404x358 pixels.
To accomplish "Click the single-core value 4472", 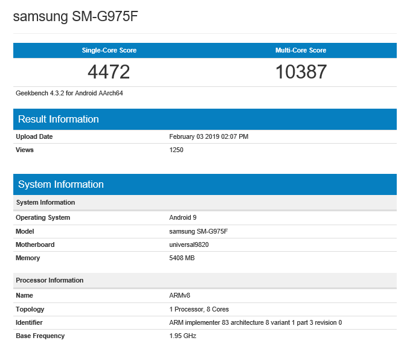I will coord(109,72).
